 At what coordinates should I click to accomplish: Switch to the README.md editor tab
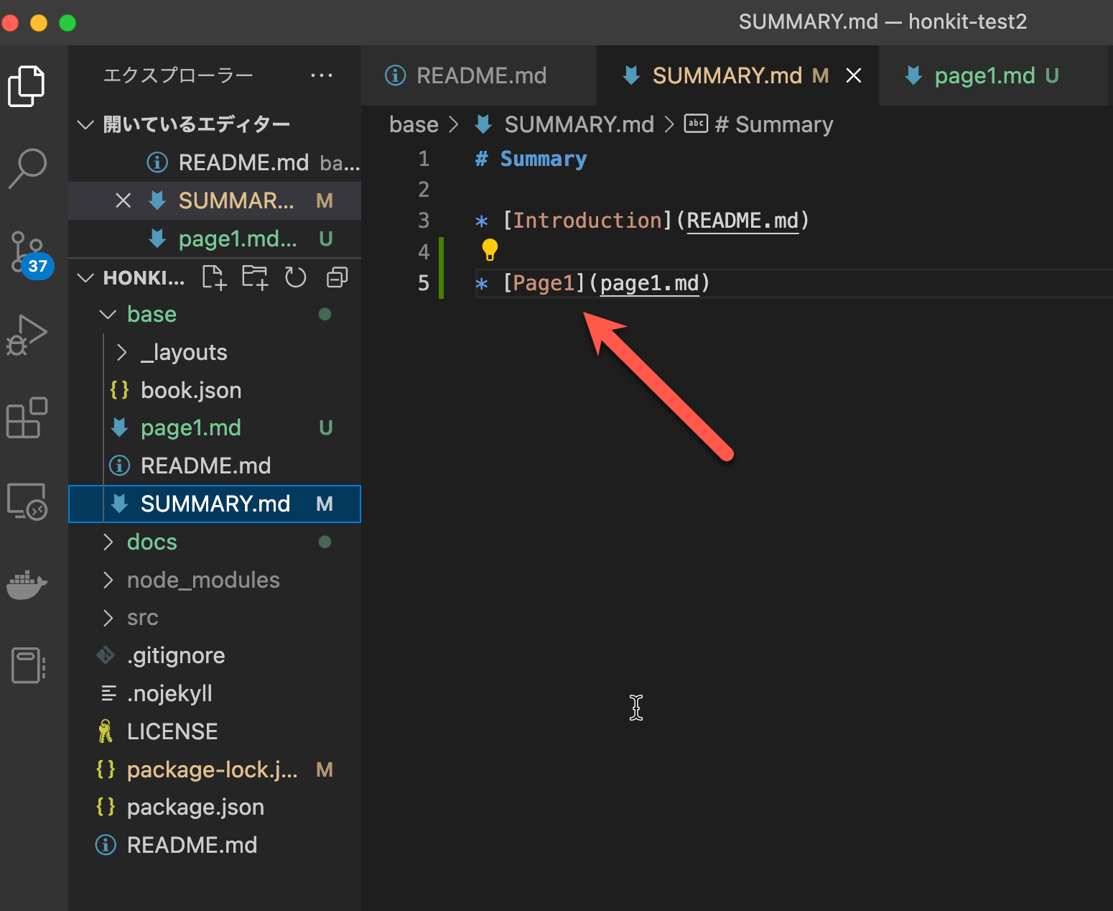pos(479,75)
